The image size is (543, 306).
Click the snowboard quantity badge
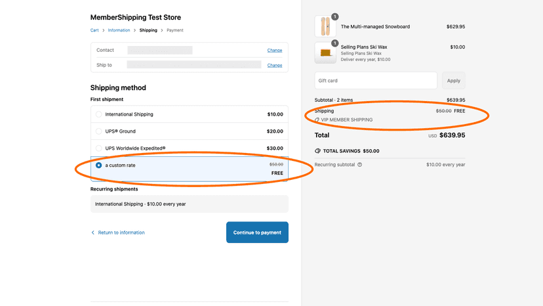[x=334, y=16]
